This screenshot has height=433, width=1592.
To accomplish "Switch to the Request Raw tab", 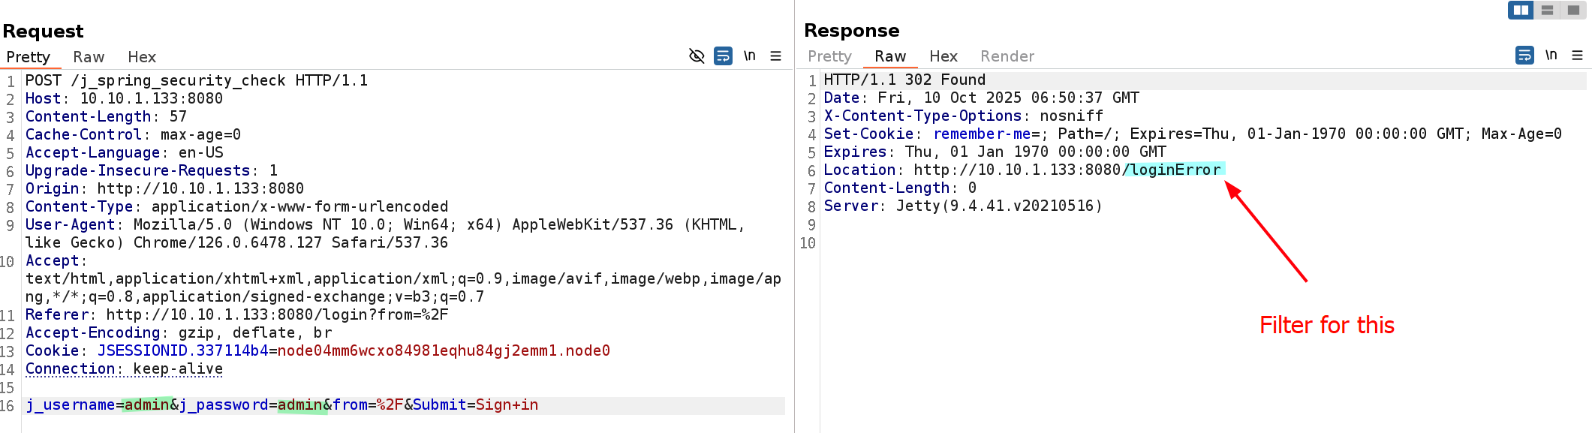I will click(x=89, y=57).
